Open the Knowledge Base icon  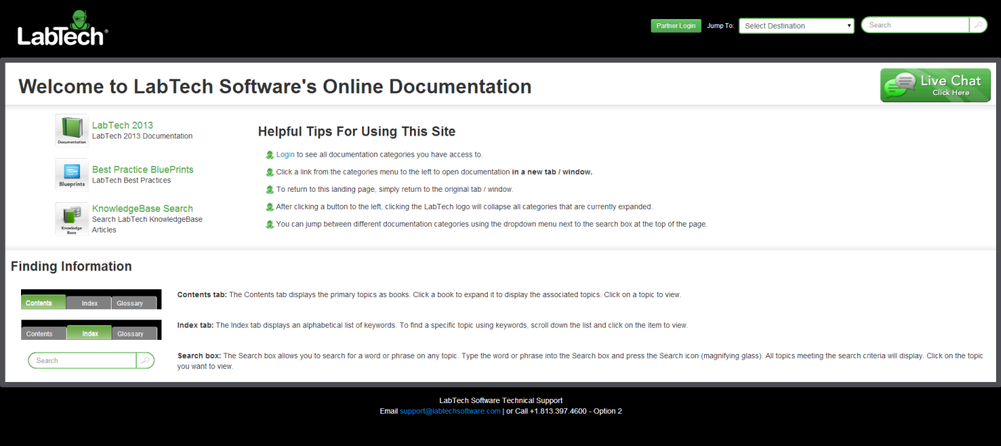[72, 218]
